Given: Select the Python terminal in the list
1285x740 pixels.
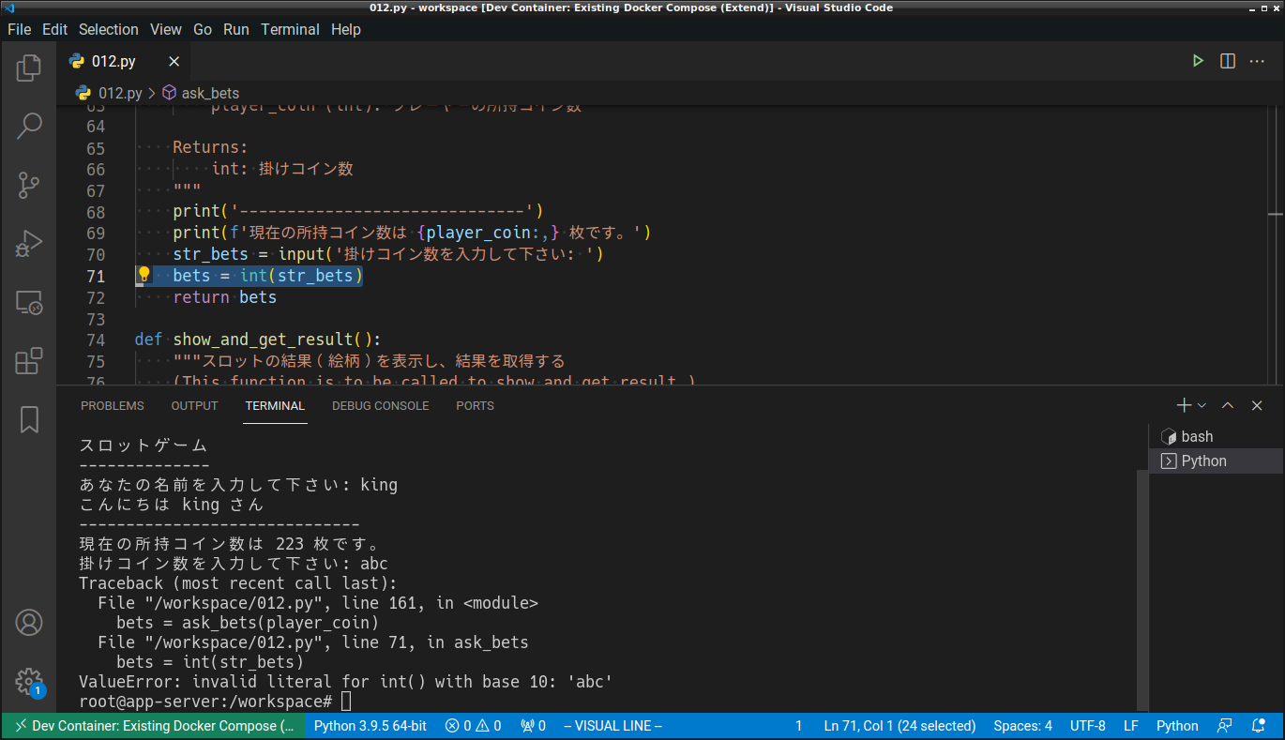Looking at the screenshot, I should (x=1203, y=461).
